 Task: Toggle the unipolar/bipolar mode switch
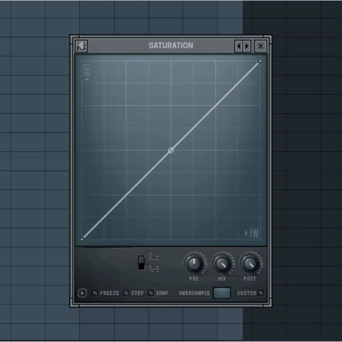pyautogui.click(x=142, y=263)
